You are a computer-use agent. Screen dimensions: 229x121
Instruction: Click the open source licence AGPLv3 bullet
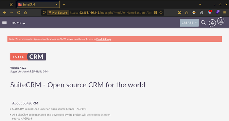click(49, 109)
